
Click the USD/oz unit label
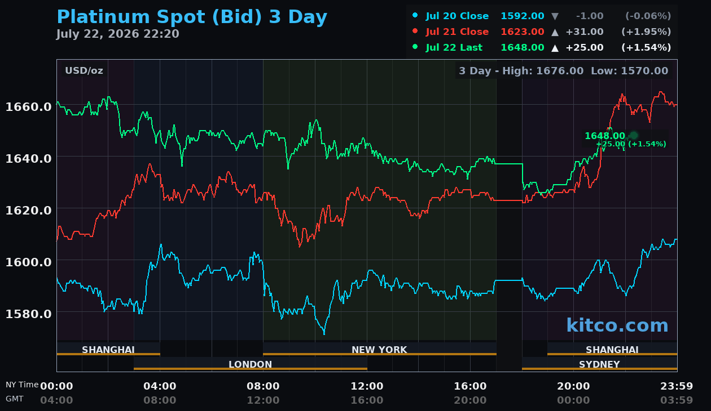(x=84, y=71)
